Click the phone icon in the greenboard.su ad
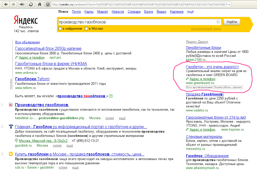The width and height of the screenshot is (257, 172). (x=187, y=79)
